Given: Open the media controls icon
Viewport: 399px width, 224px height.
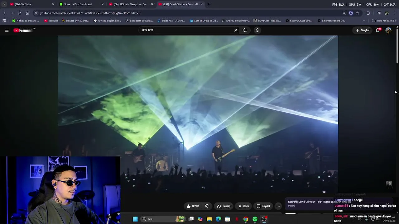Looking at the screenshot, I should [379, 13].
